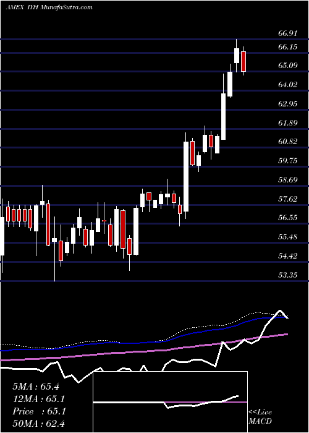This screenshot has height=433, width=309.
Task: Click the 50MA : 62.4 readout
Action: [39, 424]
